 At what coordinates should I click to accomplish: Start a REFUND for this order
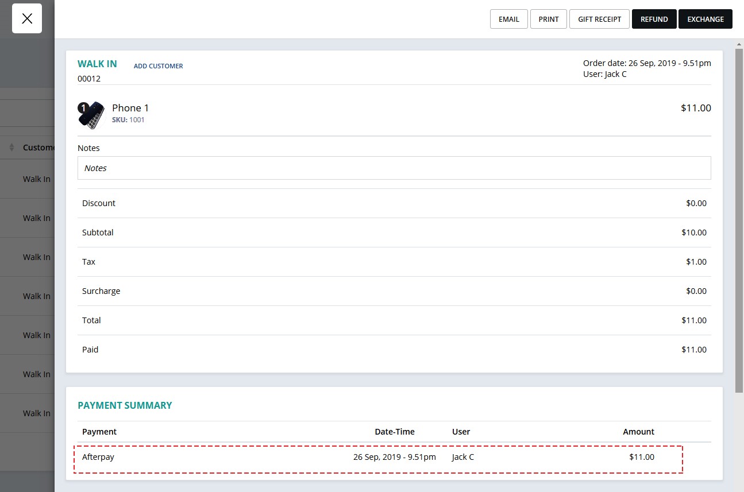tap(654, 19)
